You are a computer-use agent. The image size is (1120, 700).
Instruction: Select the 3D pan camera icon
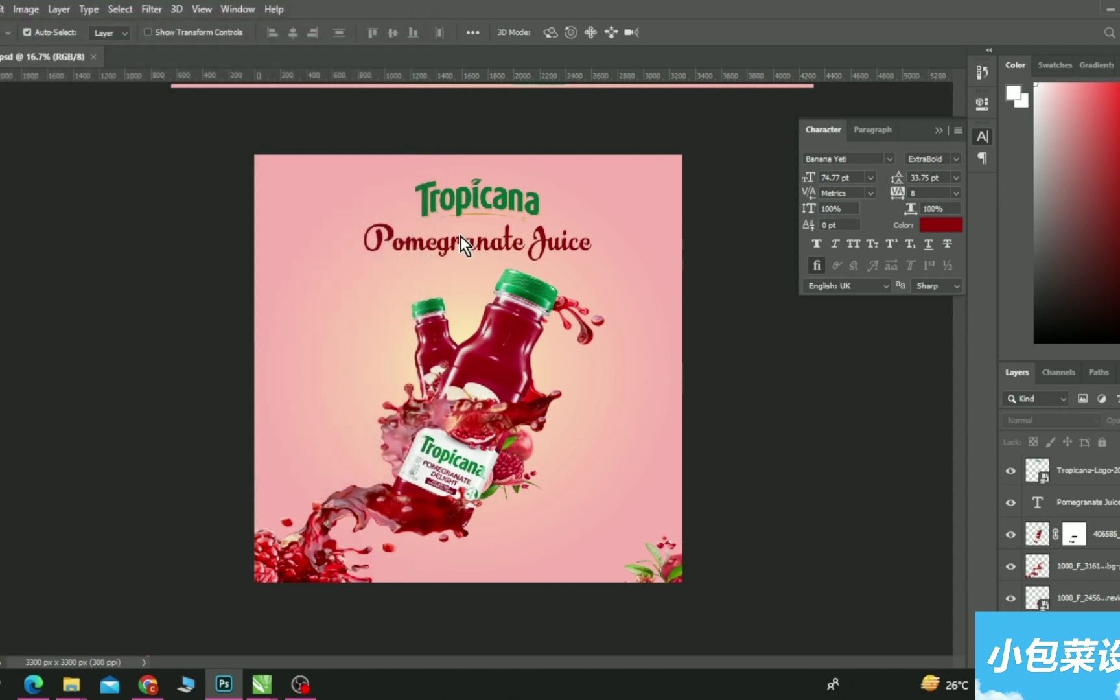pos(590,32)
